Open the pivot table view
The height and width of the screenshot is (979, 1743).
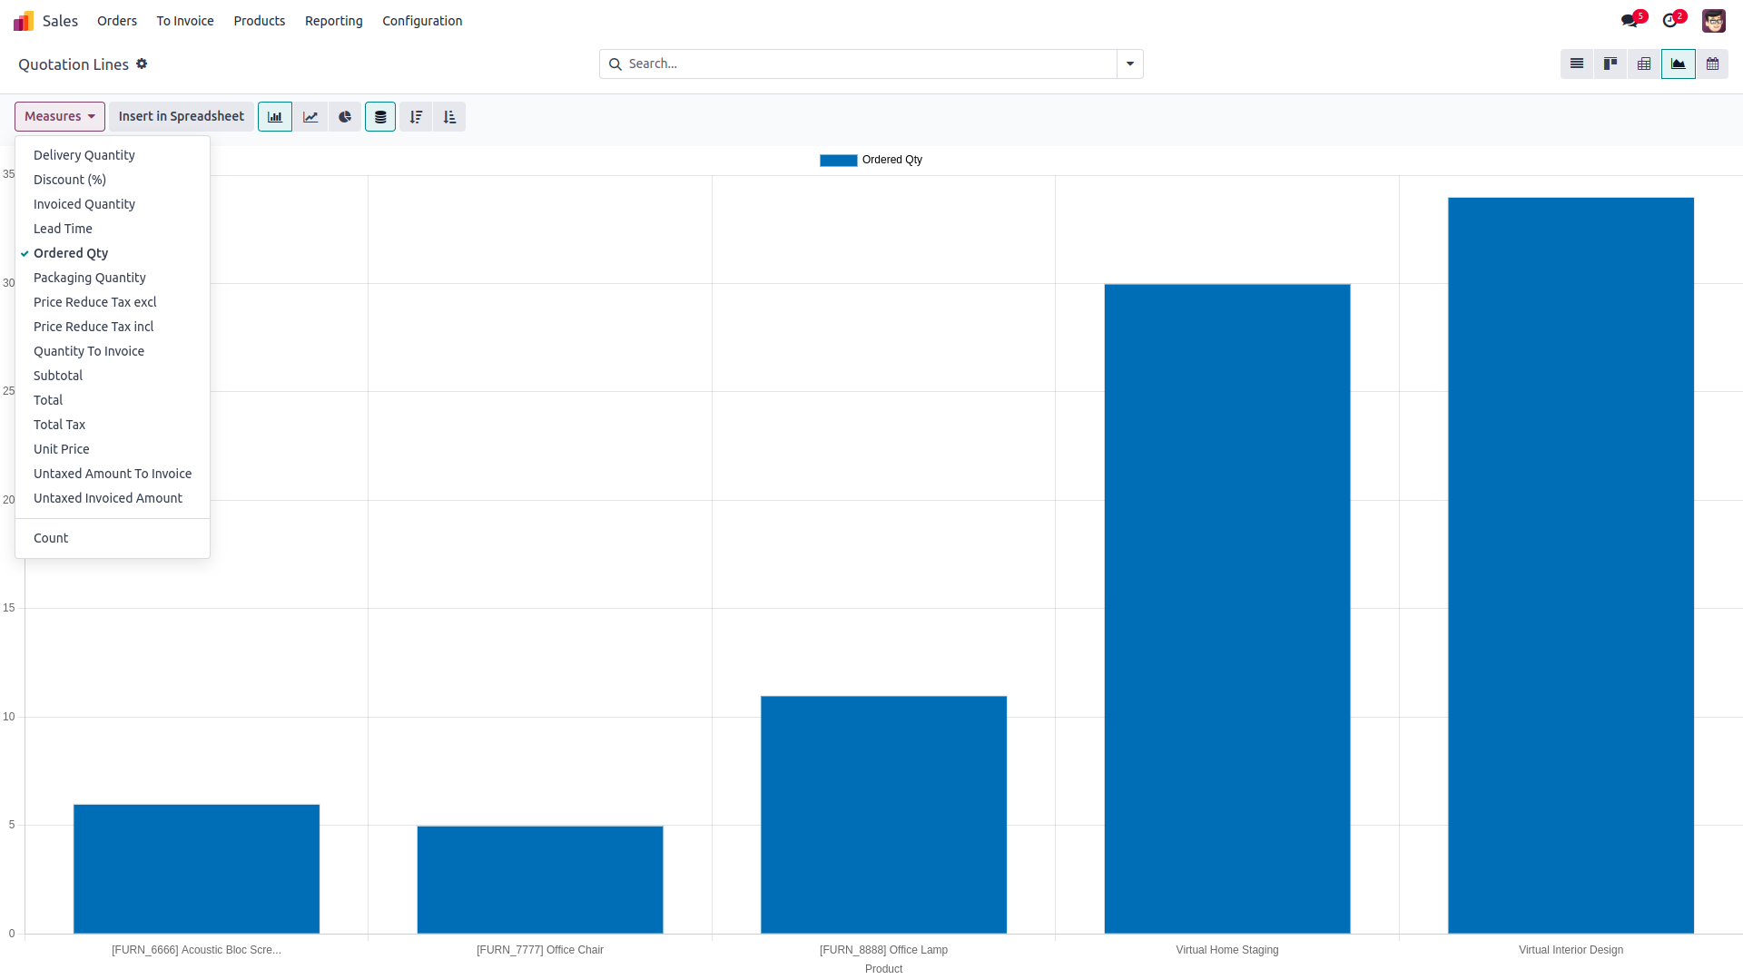point(1644,64)
